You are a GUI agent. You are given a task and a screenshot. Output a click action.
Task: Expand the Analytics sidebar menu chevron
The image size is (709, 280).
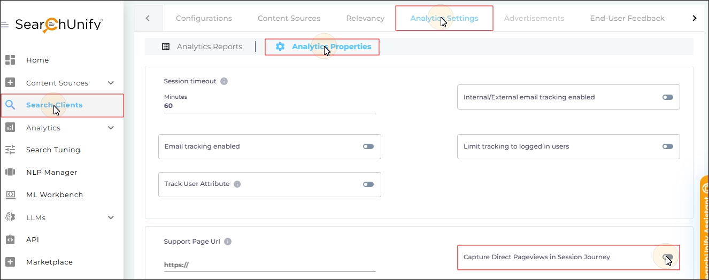[111, 128]
